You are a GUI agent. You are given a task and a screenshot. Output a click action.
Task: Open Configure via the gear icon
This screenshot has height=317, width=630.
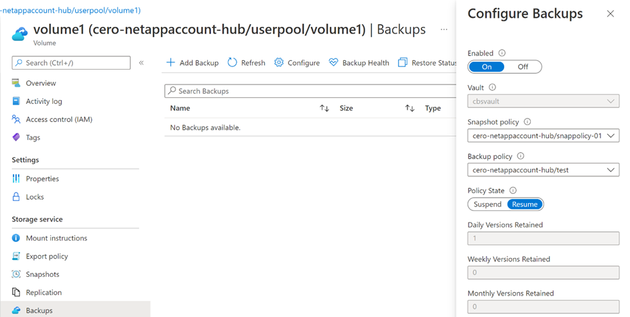pos(279,63)
